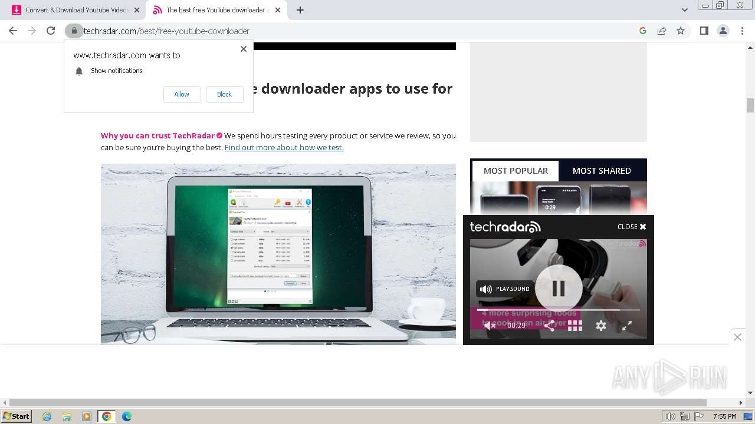755x424 pixels.
Task: Allow notifications from techradar.com
Action: 182,94
